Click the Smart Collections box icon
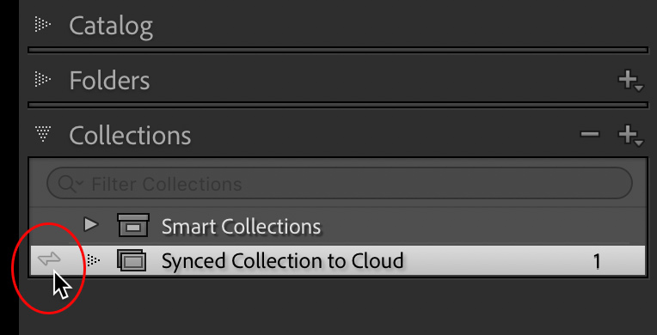Screen dimensions: 657x335 [132, 225]
